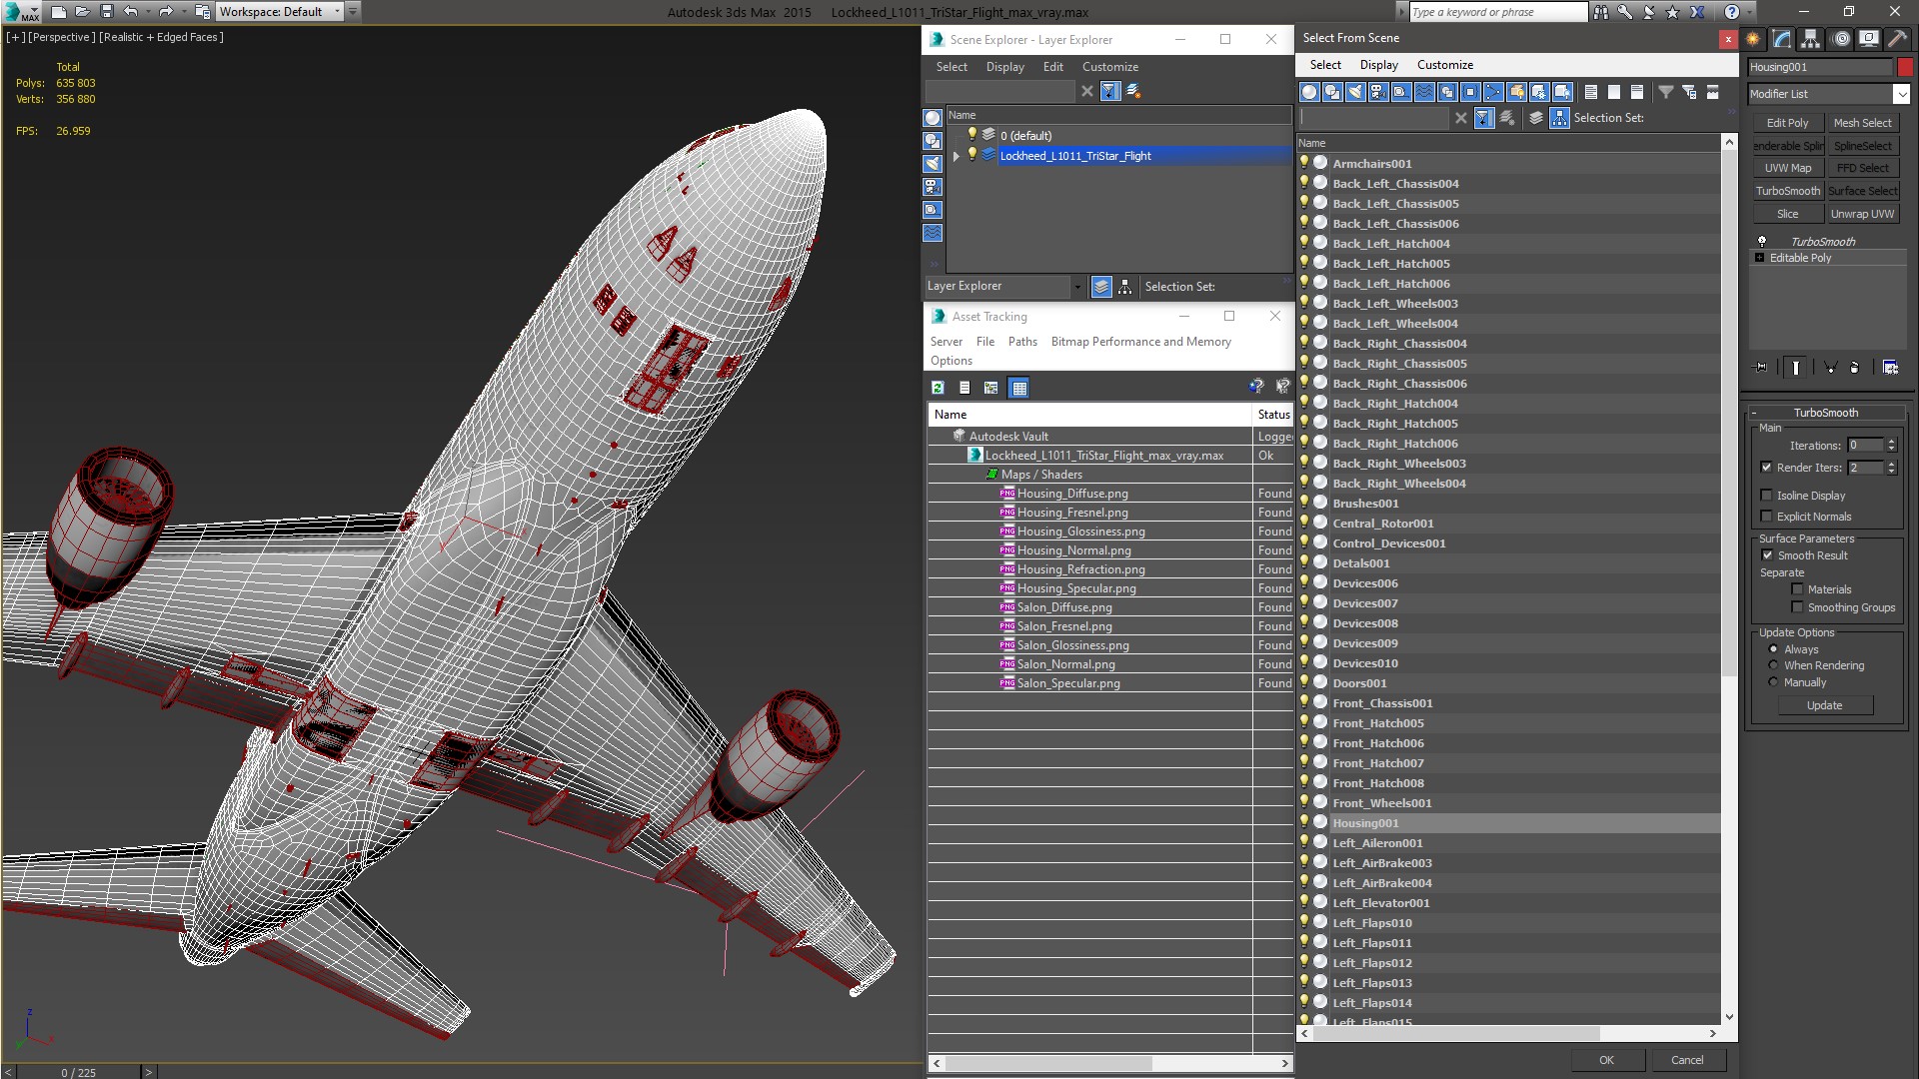The image size is (1919, 1079).
Task: Open the Modifier List dropdown
Action: pyautogui.click(x=1901, y=94)
